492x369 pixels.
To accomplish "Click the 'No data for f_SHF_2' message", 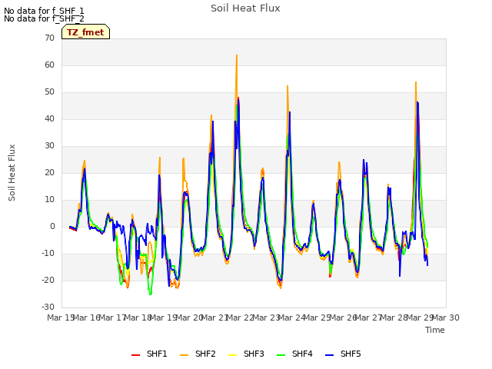I will pyautogui.click(x=44, y=18).
